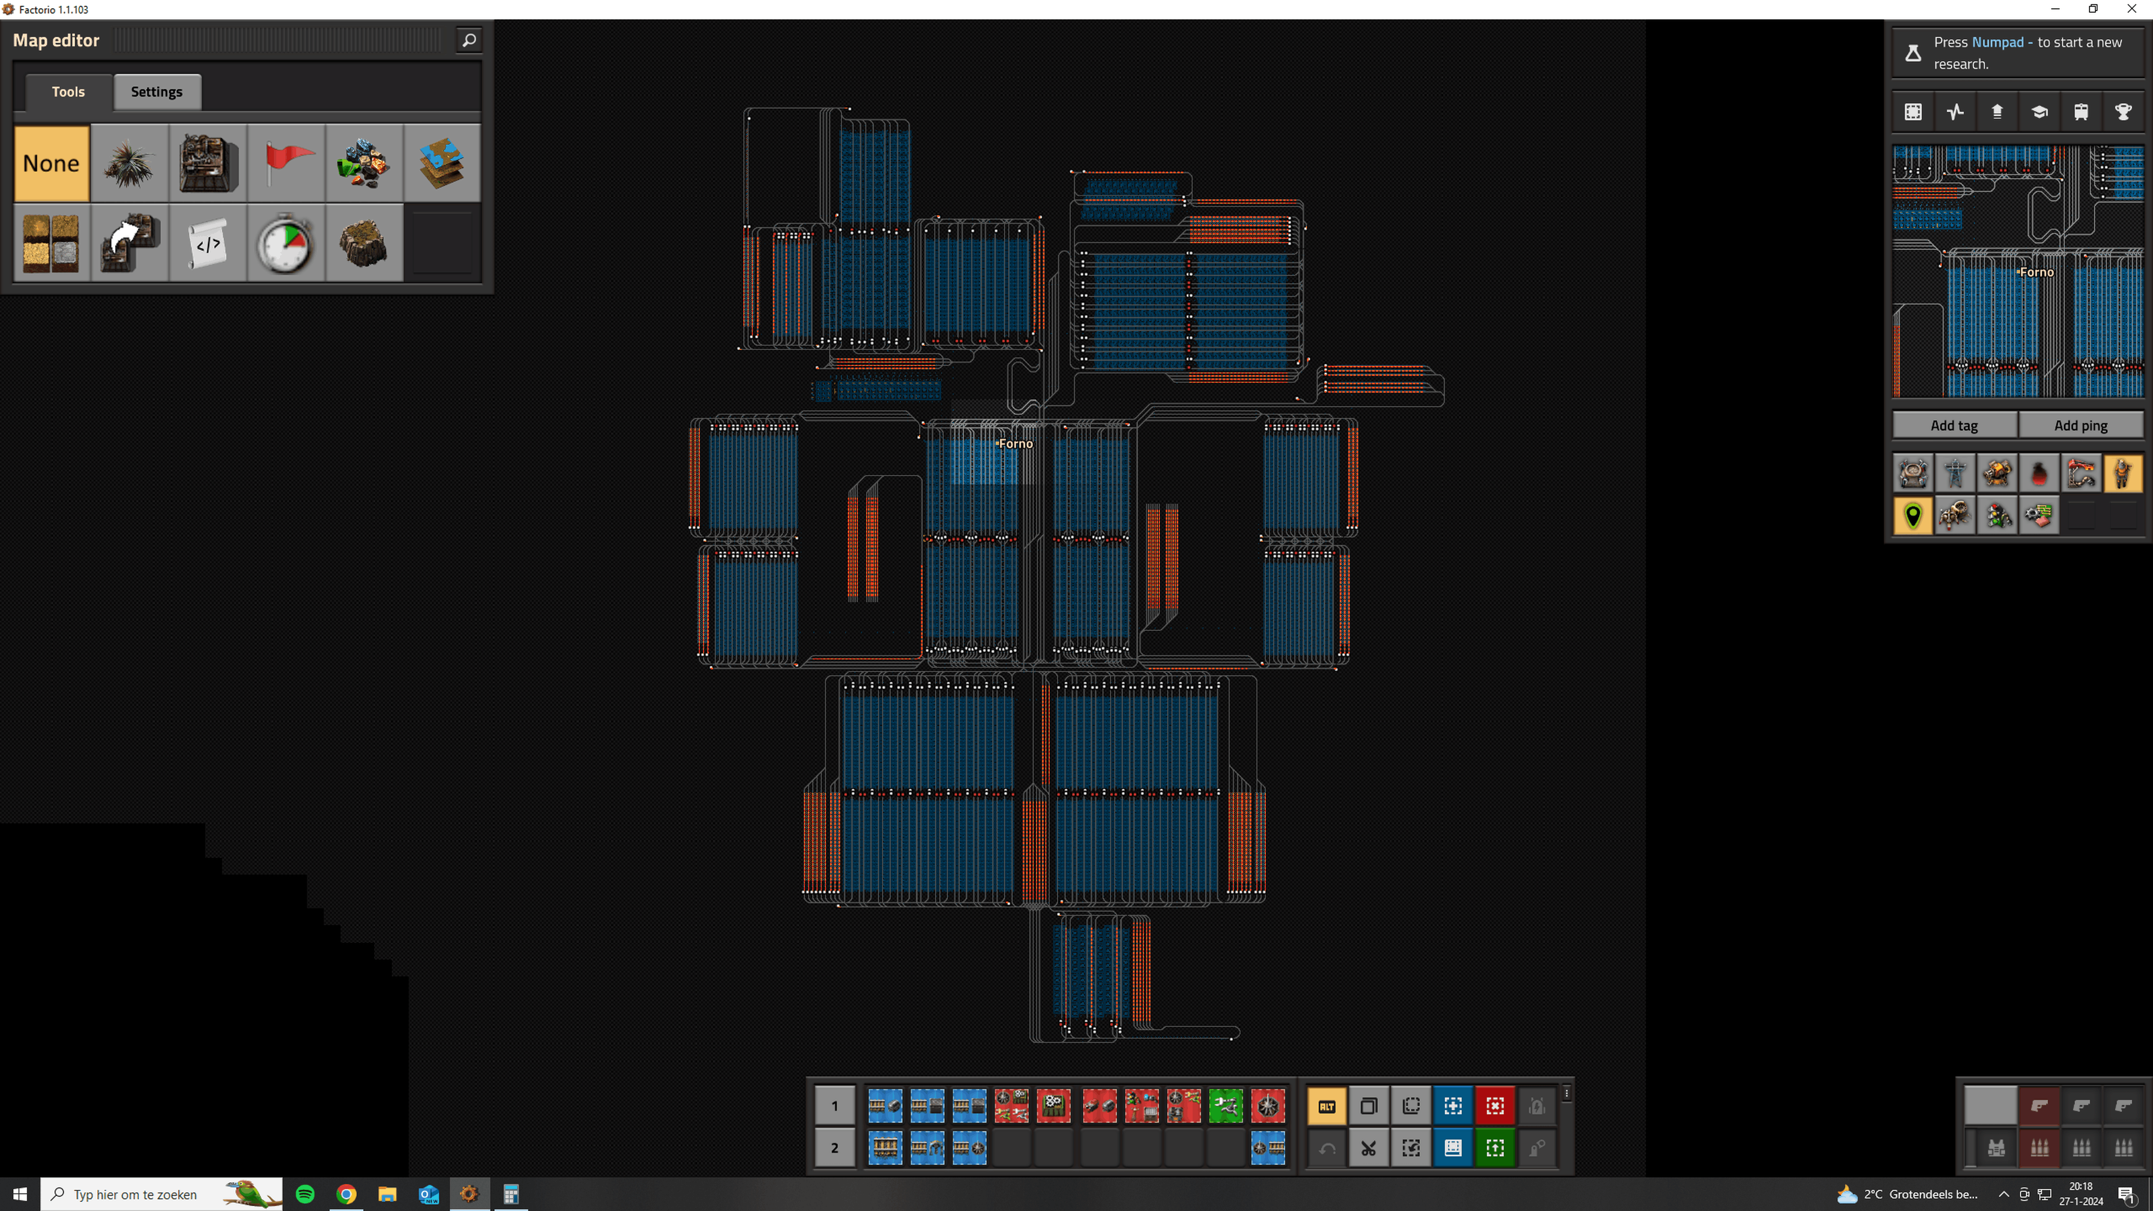Image resolution: width=2153 pixels, height=1211 pixels.
Task: Select the last red fan planner in row 1
Action: click(1268, 1106)
